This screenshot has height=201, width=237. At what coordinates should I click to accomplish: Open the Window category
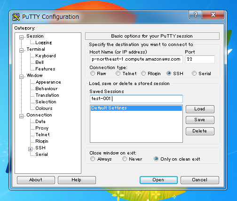pyautogui.click(x=34, y=76)
